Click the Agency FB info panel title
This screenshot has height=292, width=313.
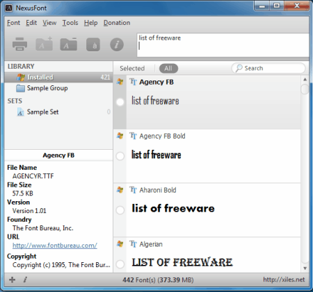coord(58,155)
